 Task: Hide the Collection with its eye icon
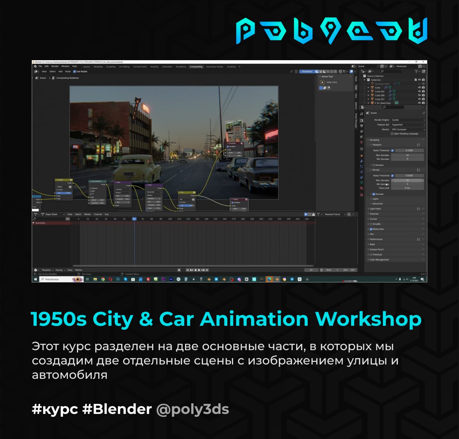[419, 80]
